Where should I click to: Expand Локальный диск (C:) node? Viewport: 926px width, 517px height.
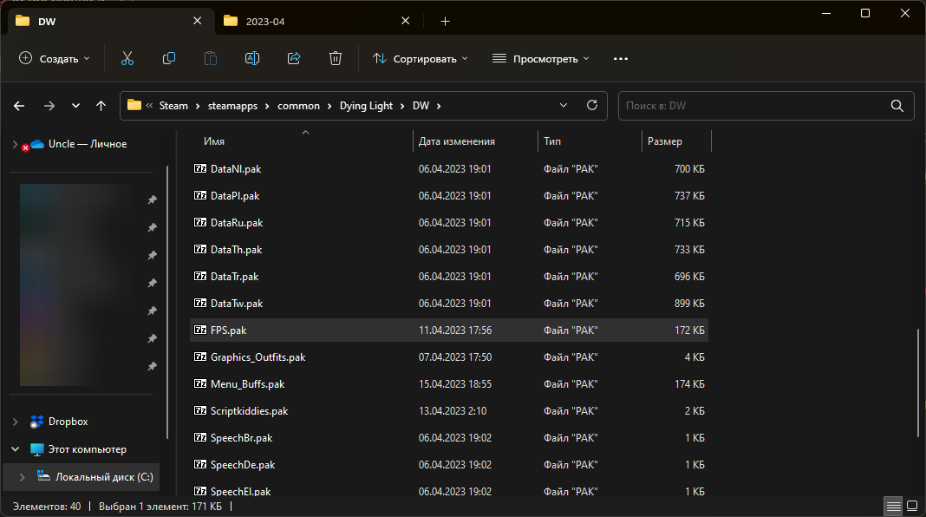point(23,477)
